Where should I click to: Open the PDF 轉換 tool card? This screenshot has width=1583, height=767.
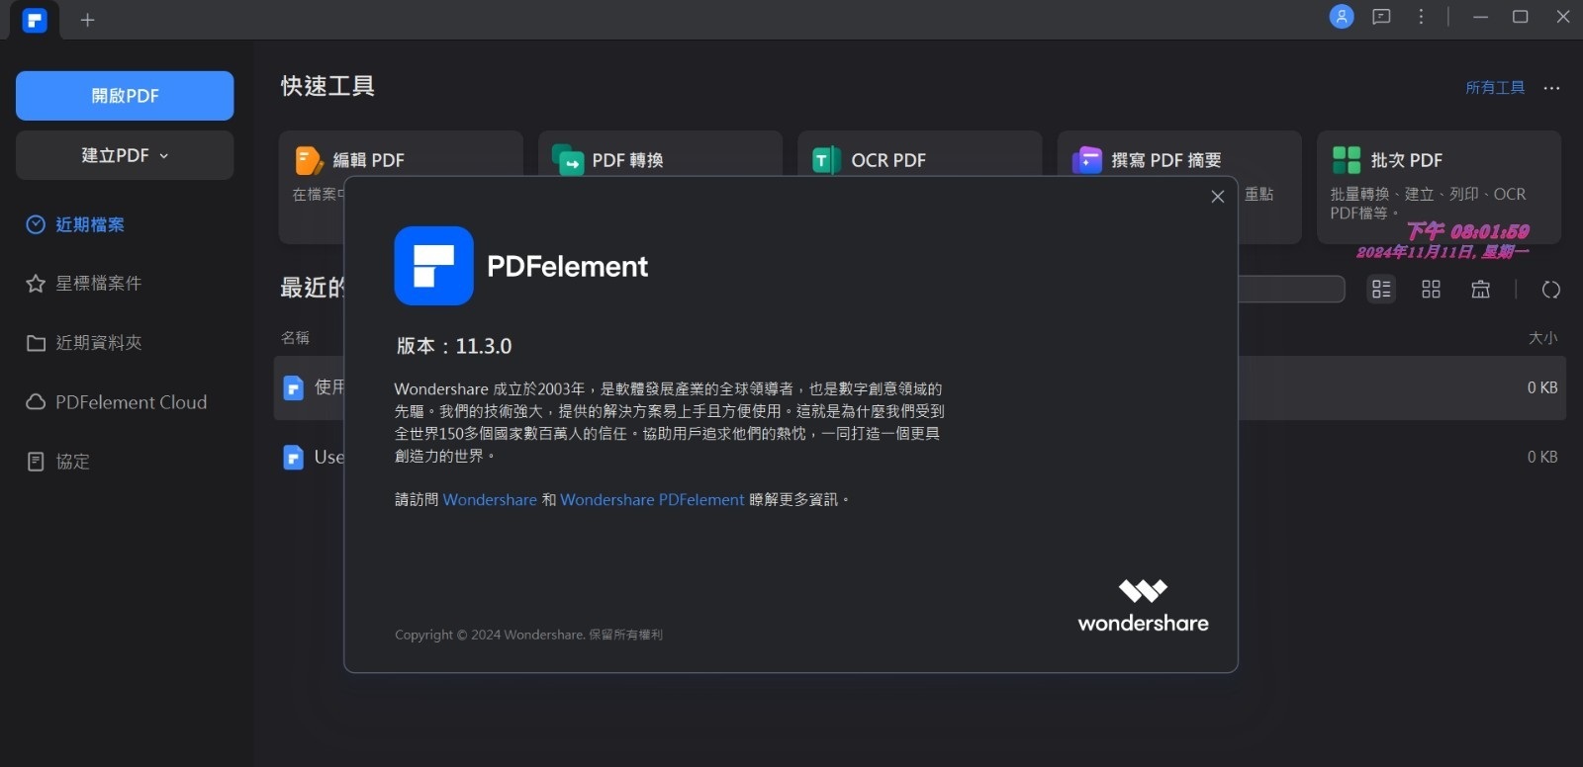click(660, 155)
